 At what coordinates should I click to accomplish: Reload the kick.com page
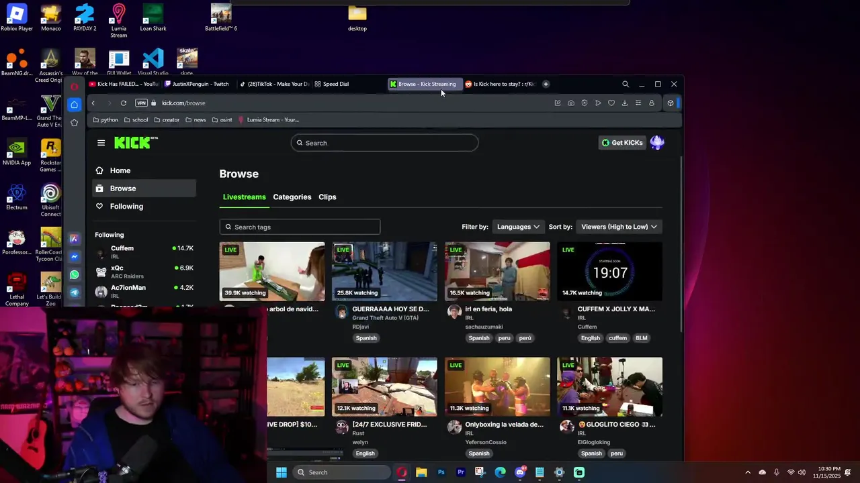click(x=124, y=103)
